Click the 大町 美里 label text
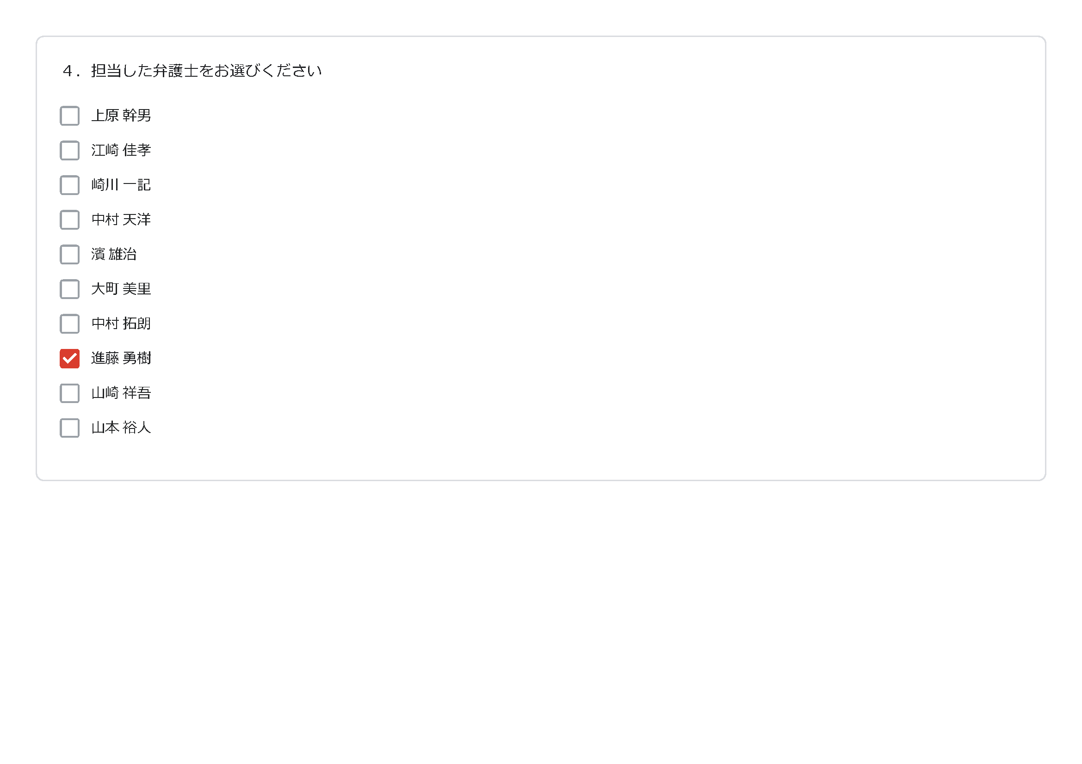 click(x=121, y=289)
